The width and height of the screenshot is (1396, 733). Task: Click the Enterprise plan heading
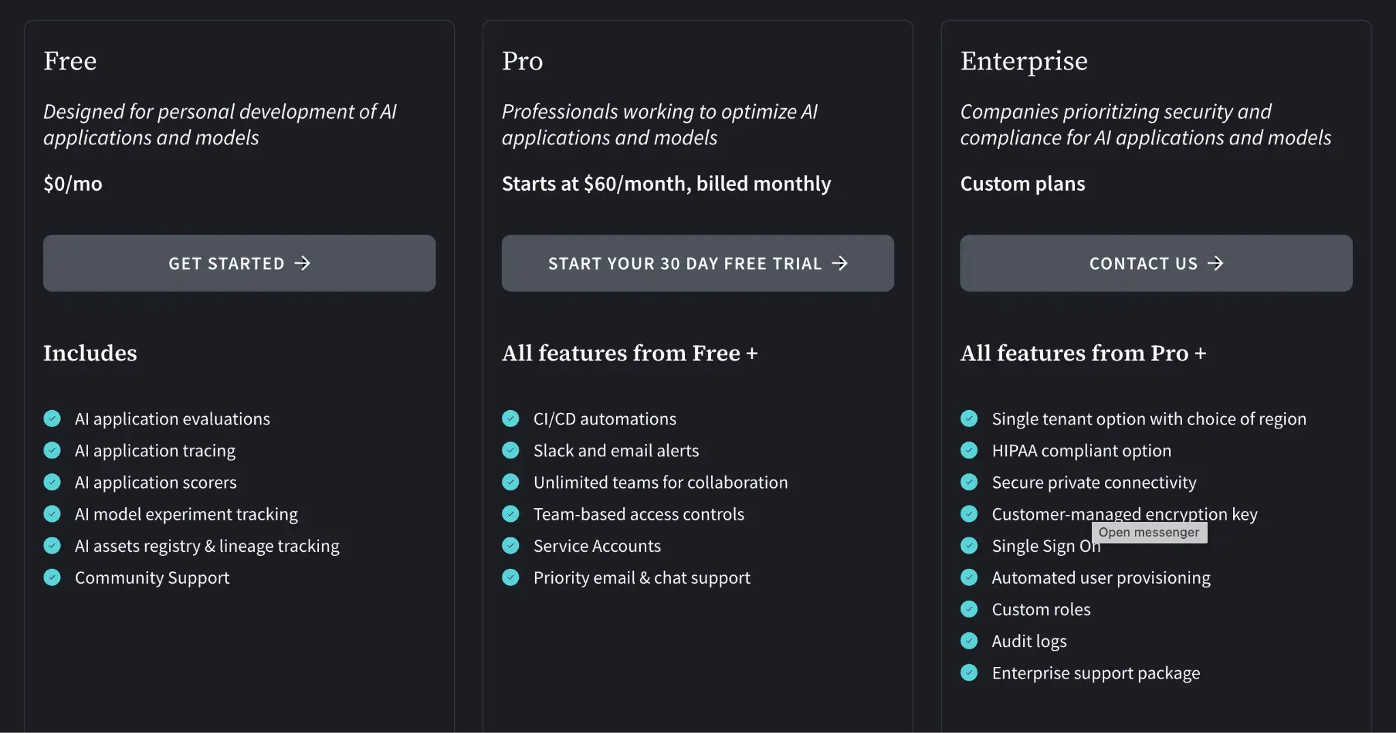1024,61
